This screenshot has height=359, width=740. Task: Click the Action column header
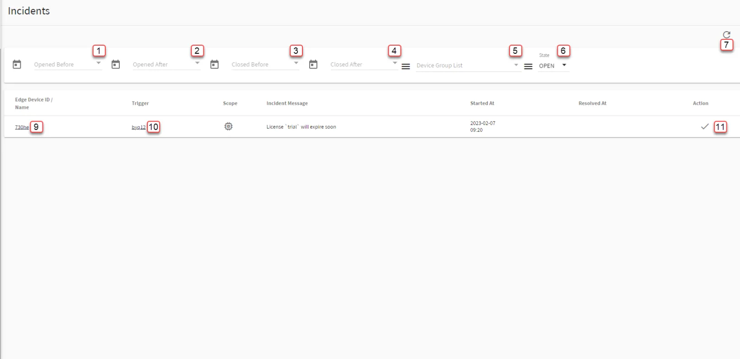point(701,103)
